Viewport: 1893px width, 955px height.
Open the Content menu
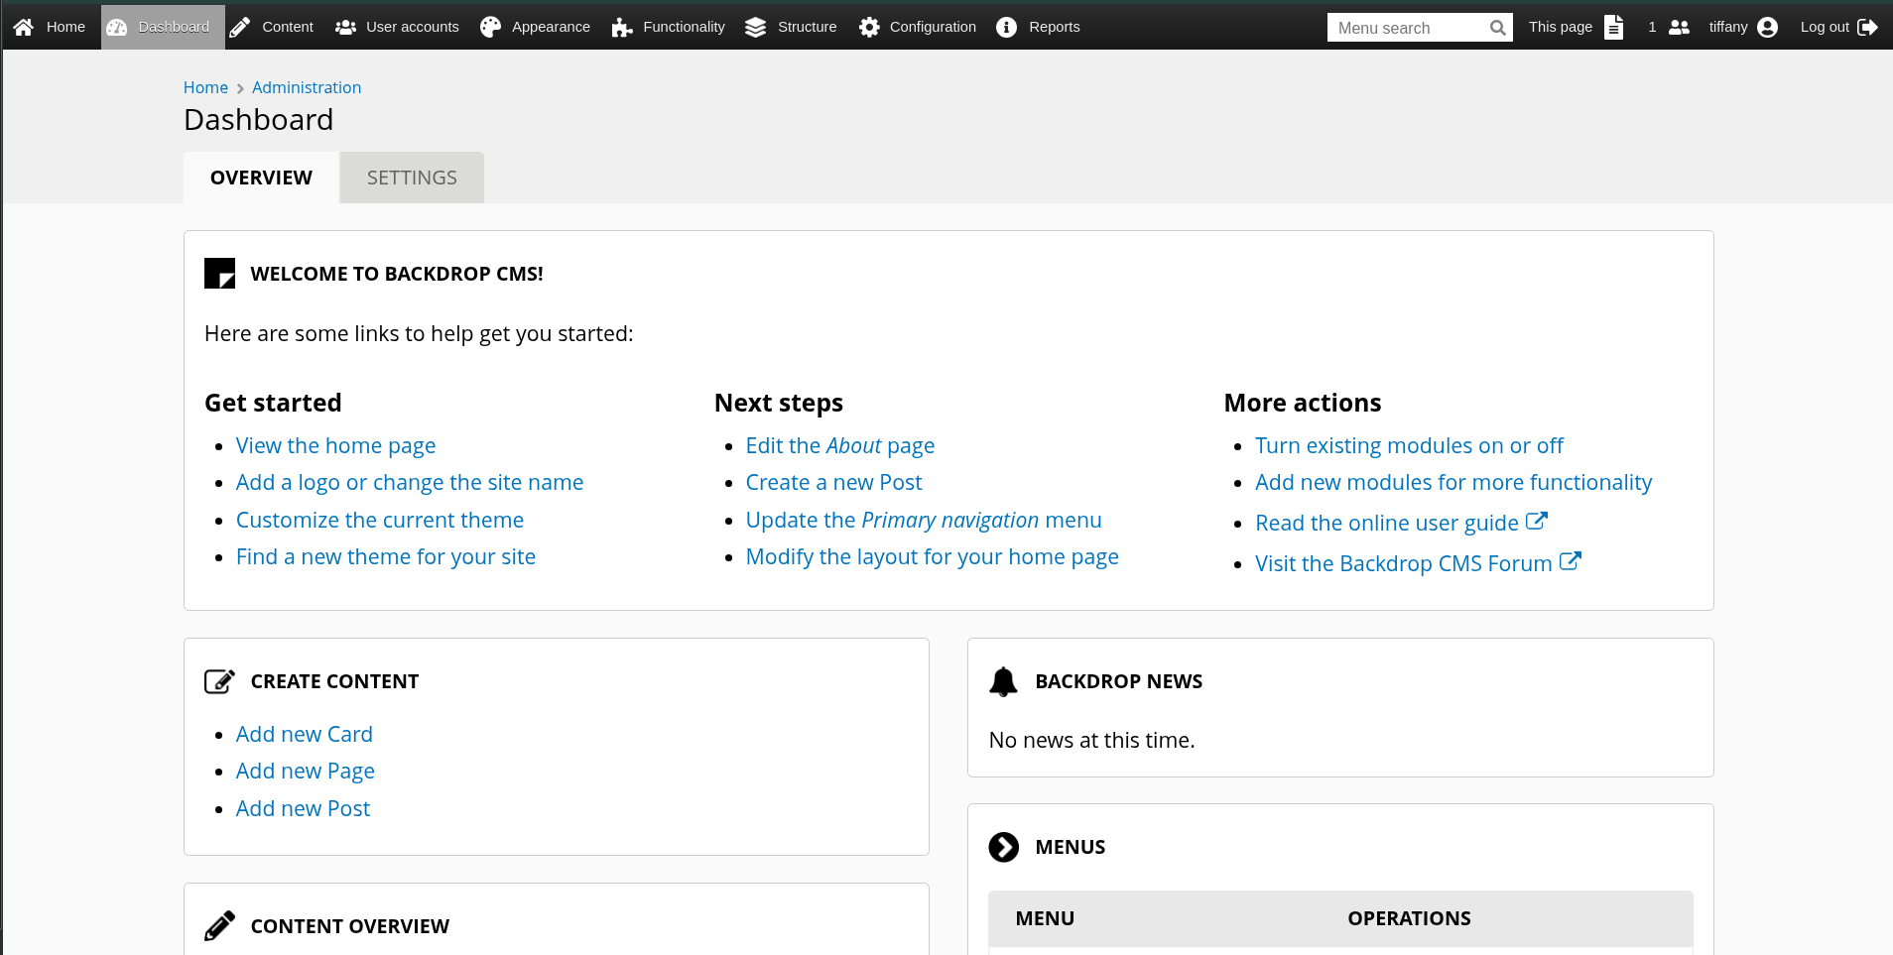(x=272, y=27)
